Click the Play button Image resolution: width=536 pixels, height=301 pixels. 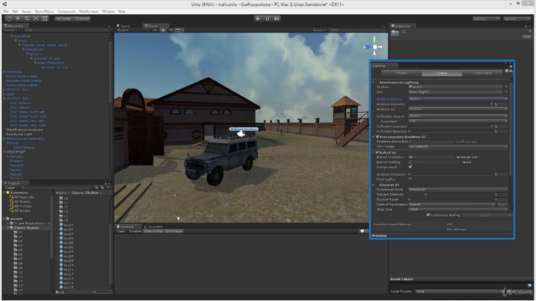click(x=258, y=18)
